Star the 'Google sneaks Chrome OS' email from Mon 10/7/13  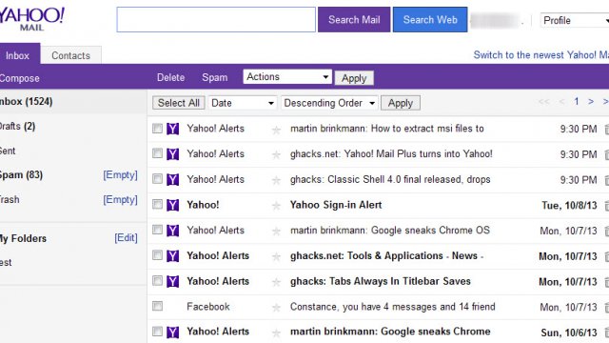click(276, 232)
